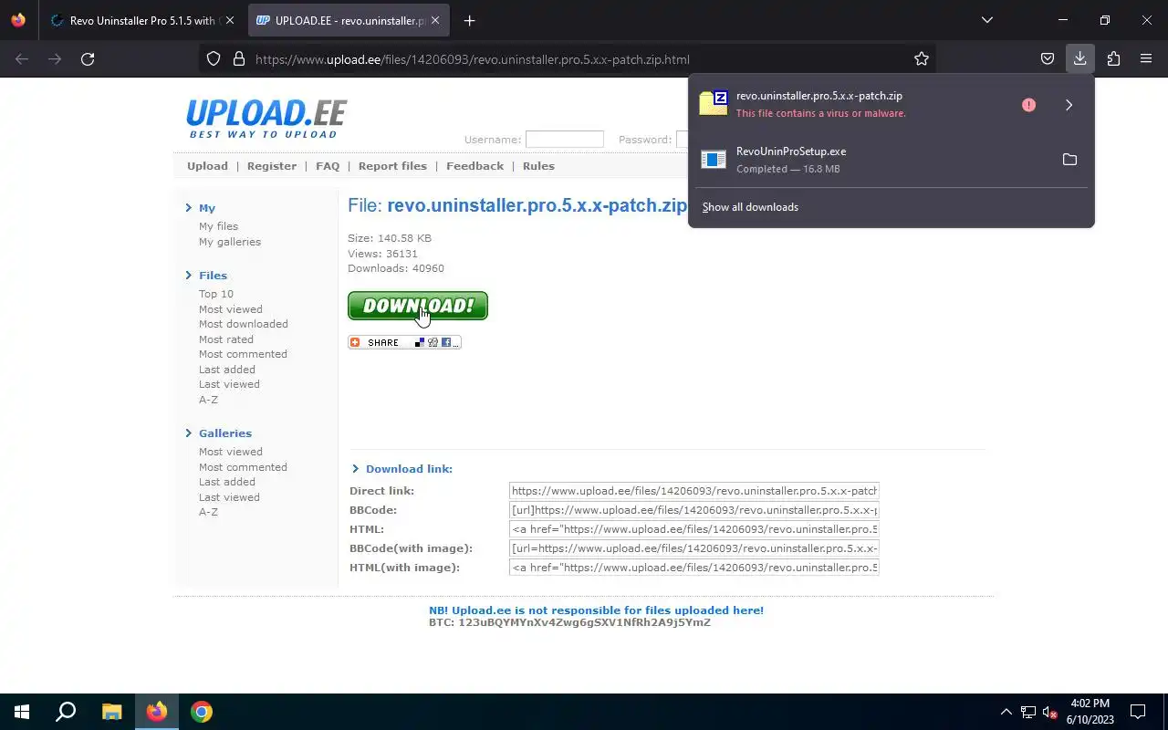1168x730 pixels.
Task: Open the Top 10 files link
Action: [x=216, y=294]
